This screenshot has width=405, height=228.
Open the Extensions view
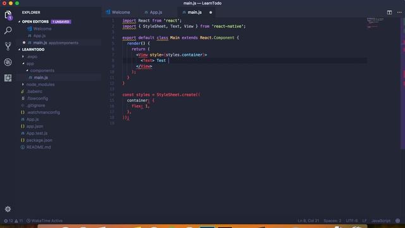coord(8,78)
